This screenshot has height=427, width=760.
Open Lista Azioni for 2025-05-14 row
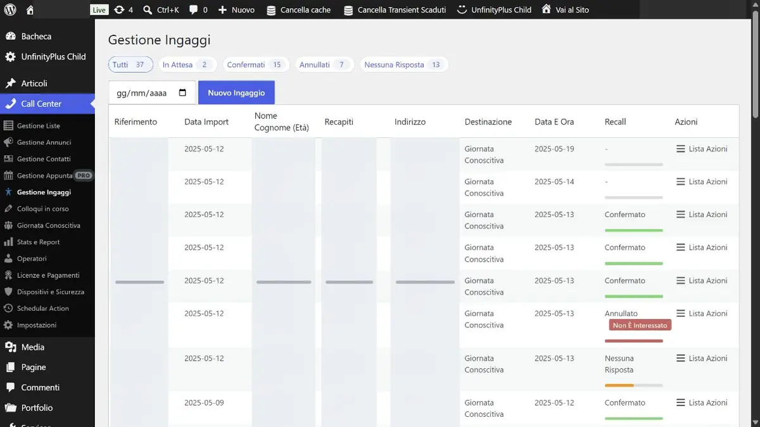coord(702,182)
